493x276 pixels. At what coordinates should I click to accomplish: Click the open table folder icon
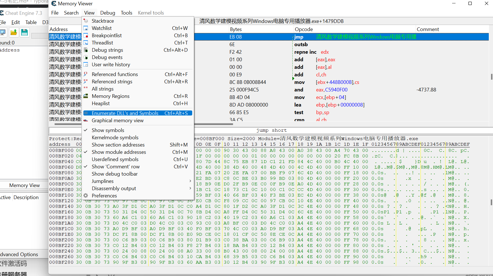point(14,32)
